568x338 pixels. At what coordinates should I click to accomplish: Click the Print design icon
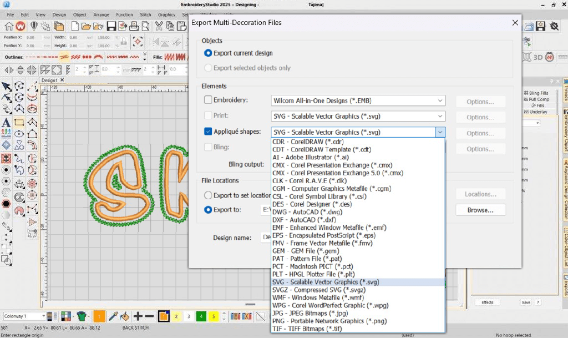(134, 26)
